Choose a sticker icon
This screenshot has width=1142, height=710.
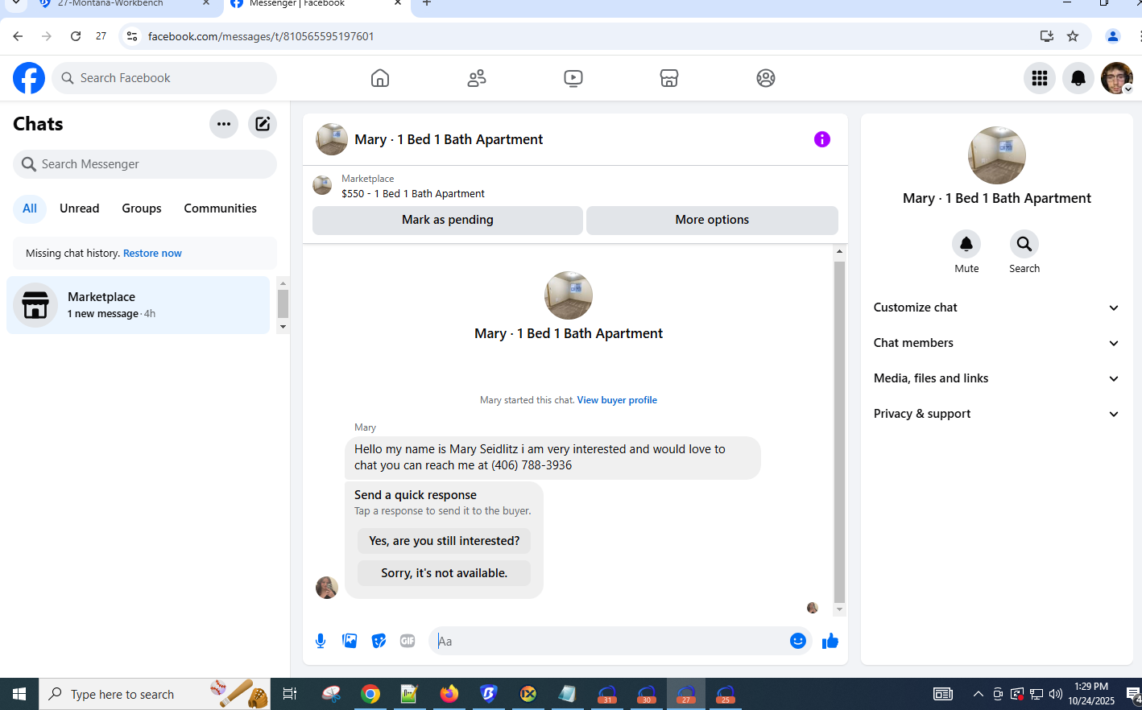pos(379,641)
